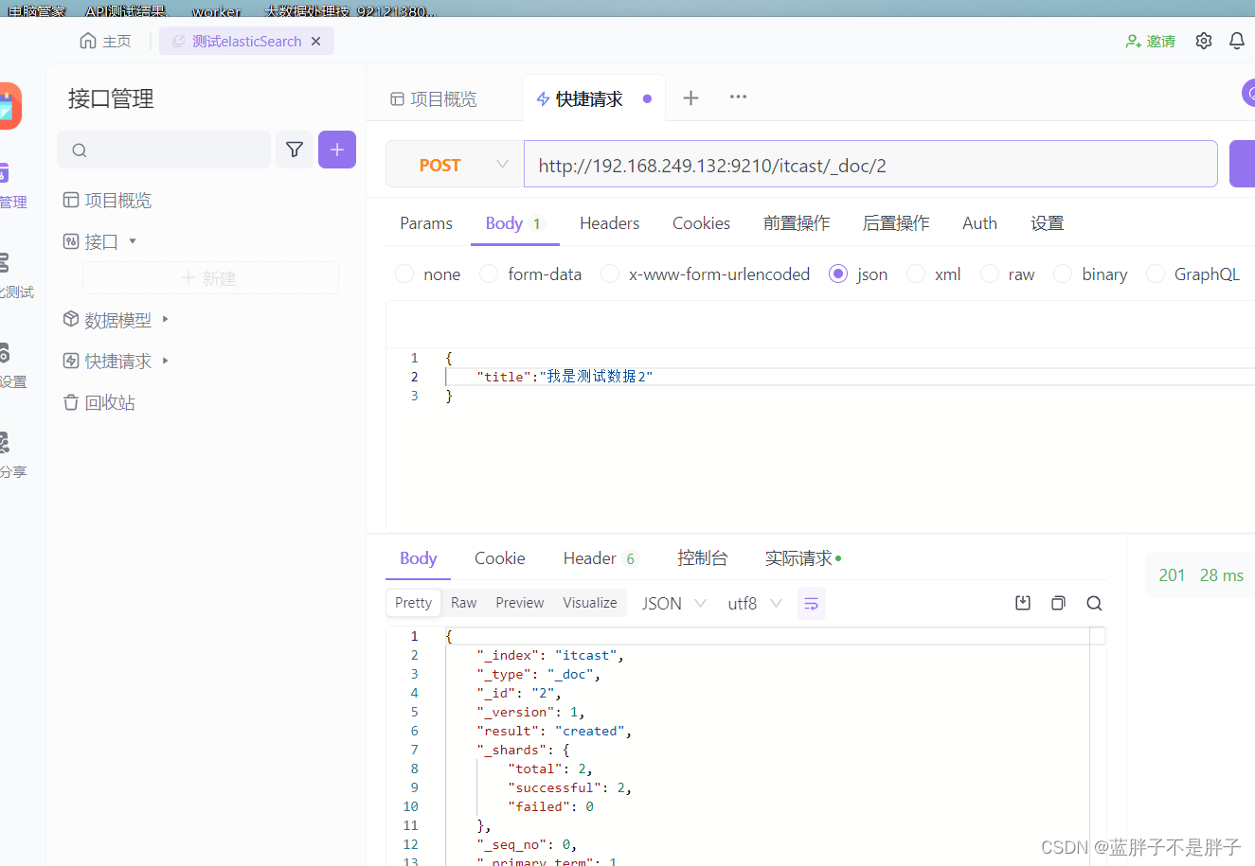Open the response Header tab
This screenshot has height=866, width=1255.
click(x=600, y=558)
